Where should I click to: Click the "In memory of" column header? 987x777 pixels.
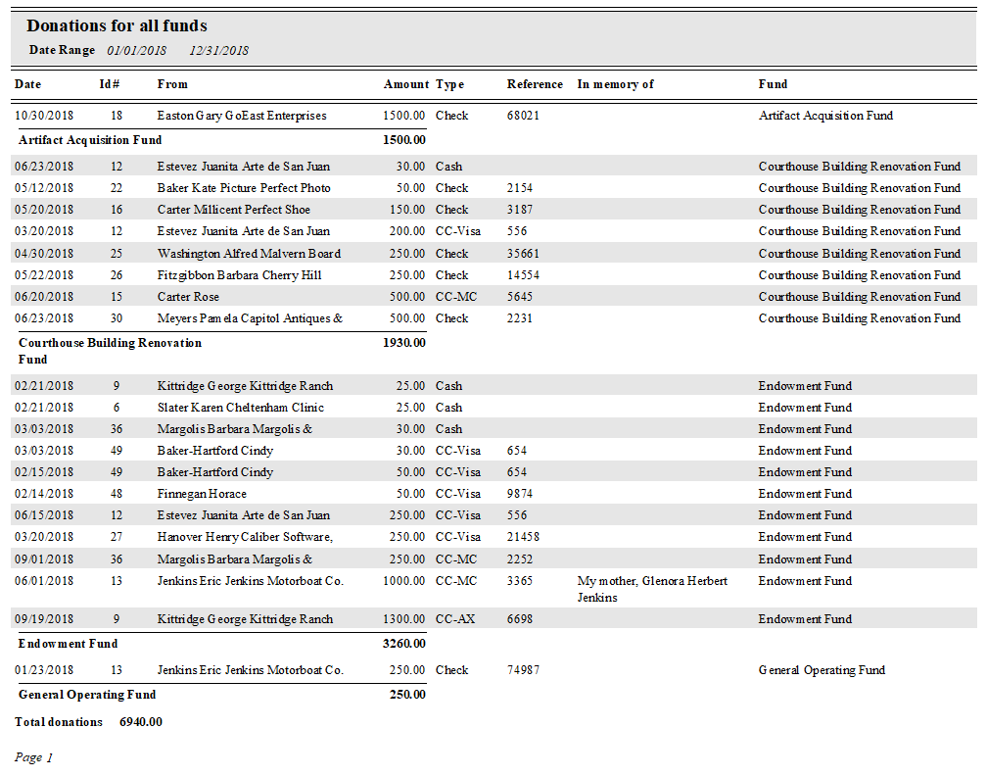coord(615,84)
